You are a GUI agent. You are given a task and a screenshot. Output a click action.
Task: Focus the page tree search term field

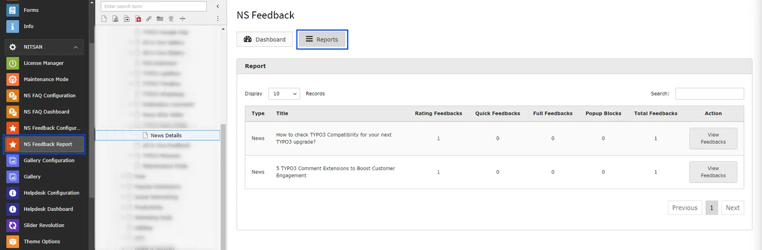tap(154, 6)
